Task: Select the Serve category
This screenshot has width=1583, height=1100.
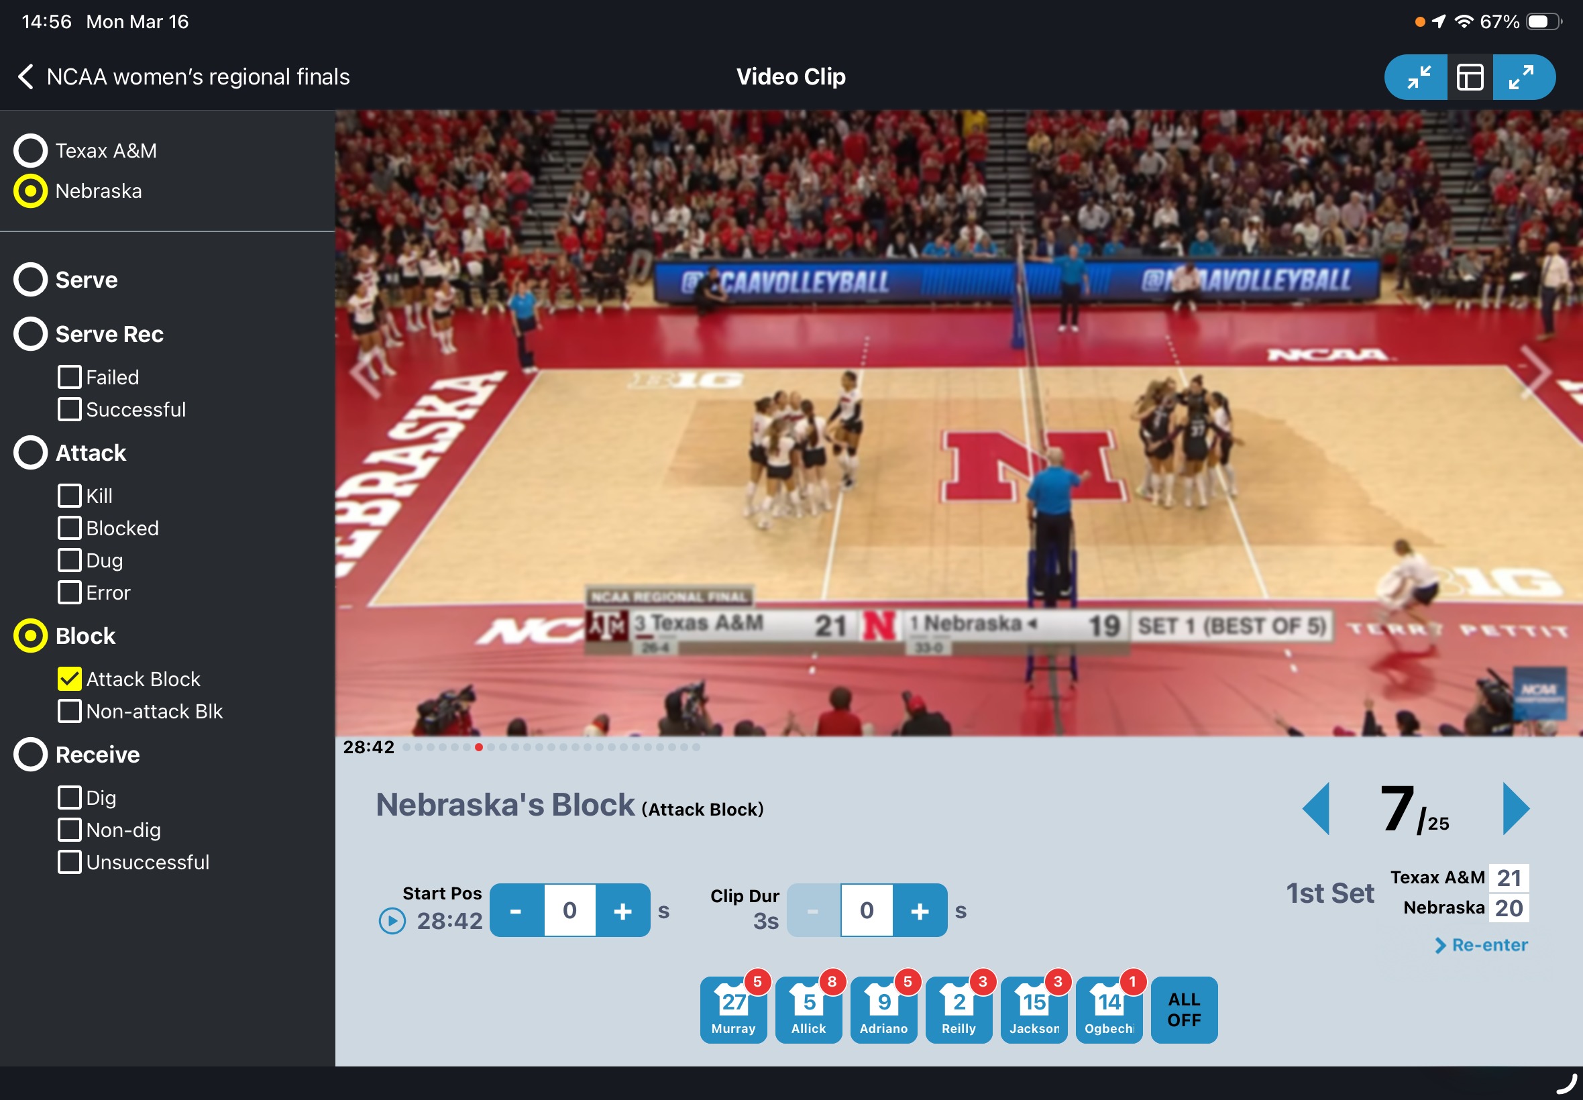Action: click(x=30, y=280)
